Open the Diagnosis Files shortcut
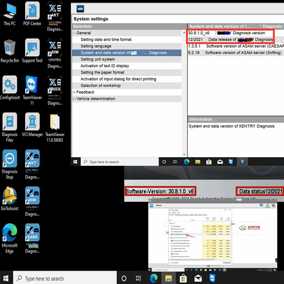Screen dimensions: 284x284 10,127
